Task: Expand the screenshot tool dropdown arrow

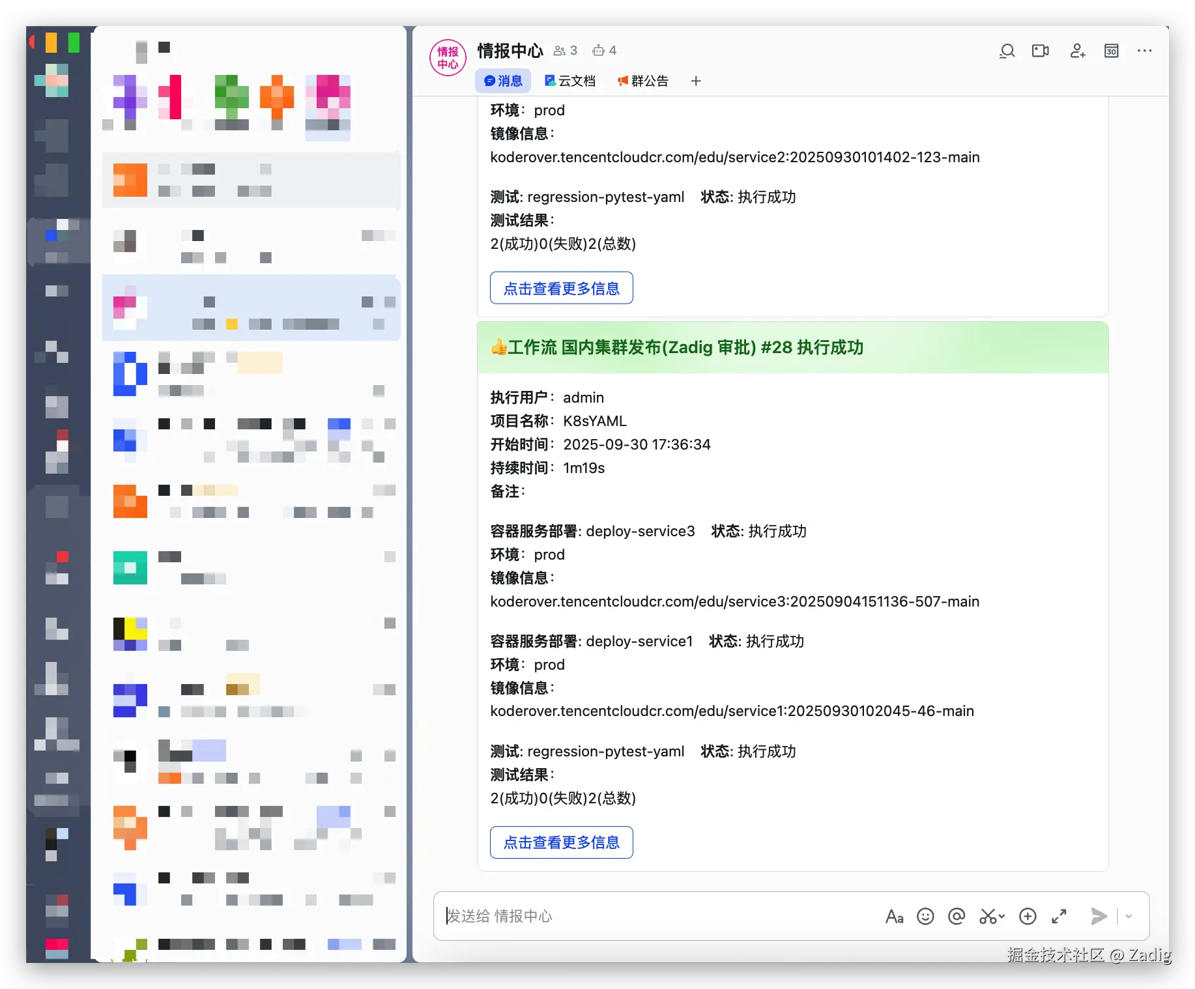Action: coord(1002,917)
